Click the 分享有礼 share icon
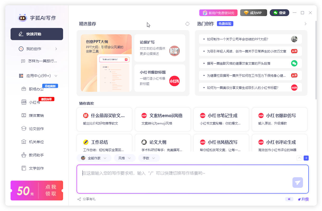Viewport: 322px width, 211px height. tap(79, 199)
